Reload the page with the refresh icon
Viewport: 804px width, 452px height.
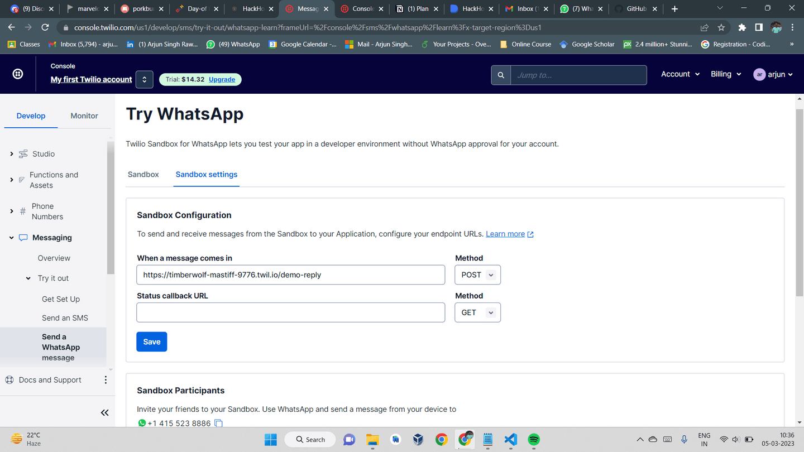click(45, 27)
